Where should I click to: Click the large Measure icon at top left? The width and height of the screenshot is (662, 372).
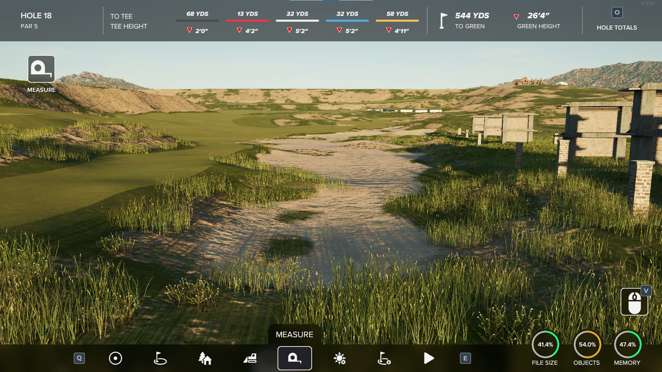pyautogui.click(x=41, y=69)
